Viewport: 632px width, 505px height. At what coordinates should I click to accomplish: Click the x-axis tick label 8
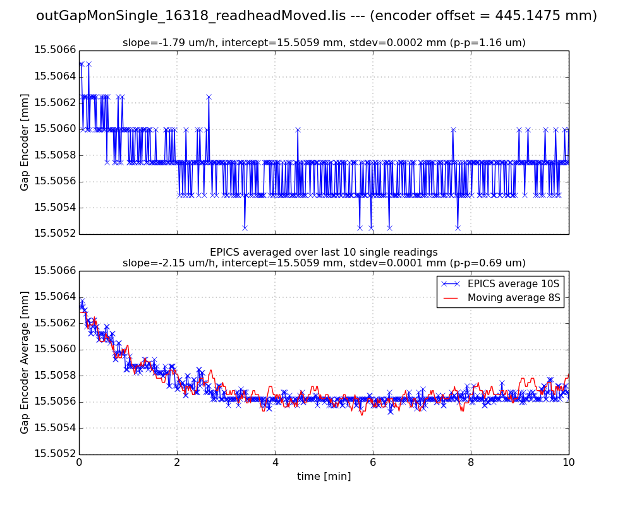pyautogui.click(x=471, y=462)
